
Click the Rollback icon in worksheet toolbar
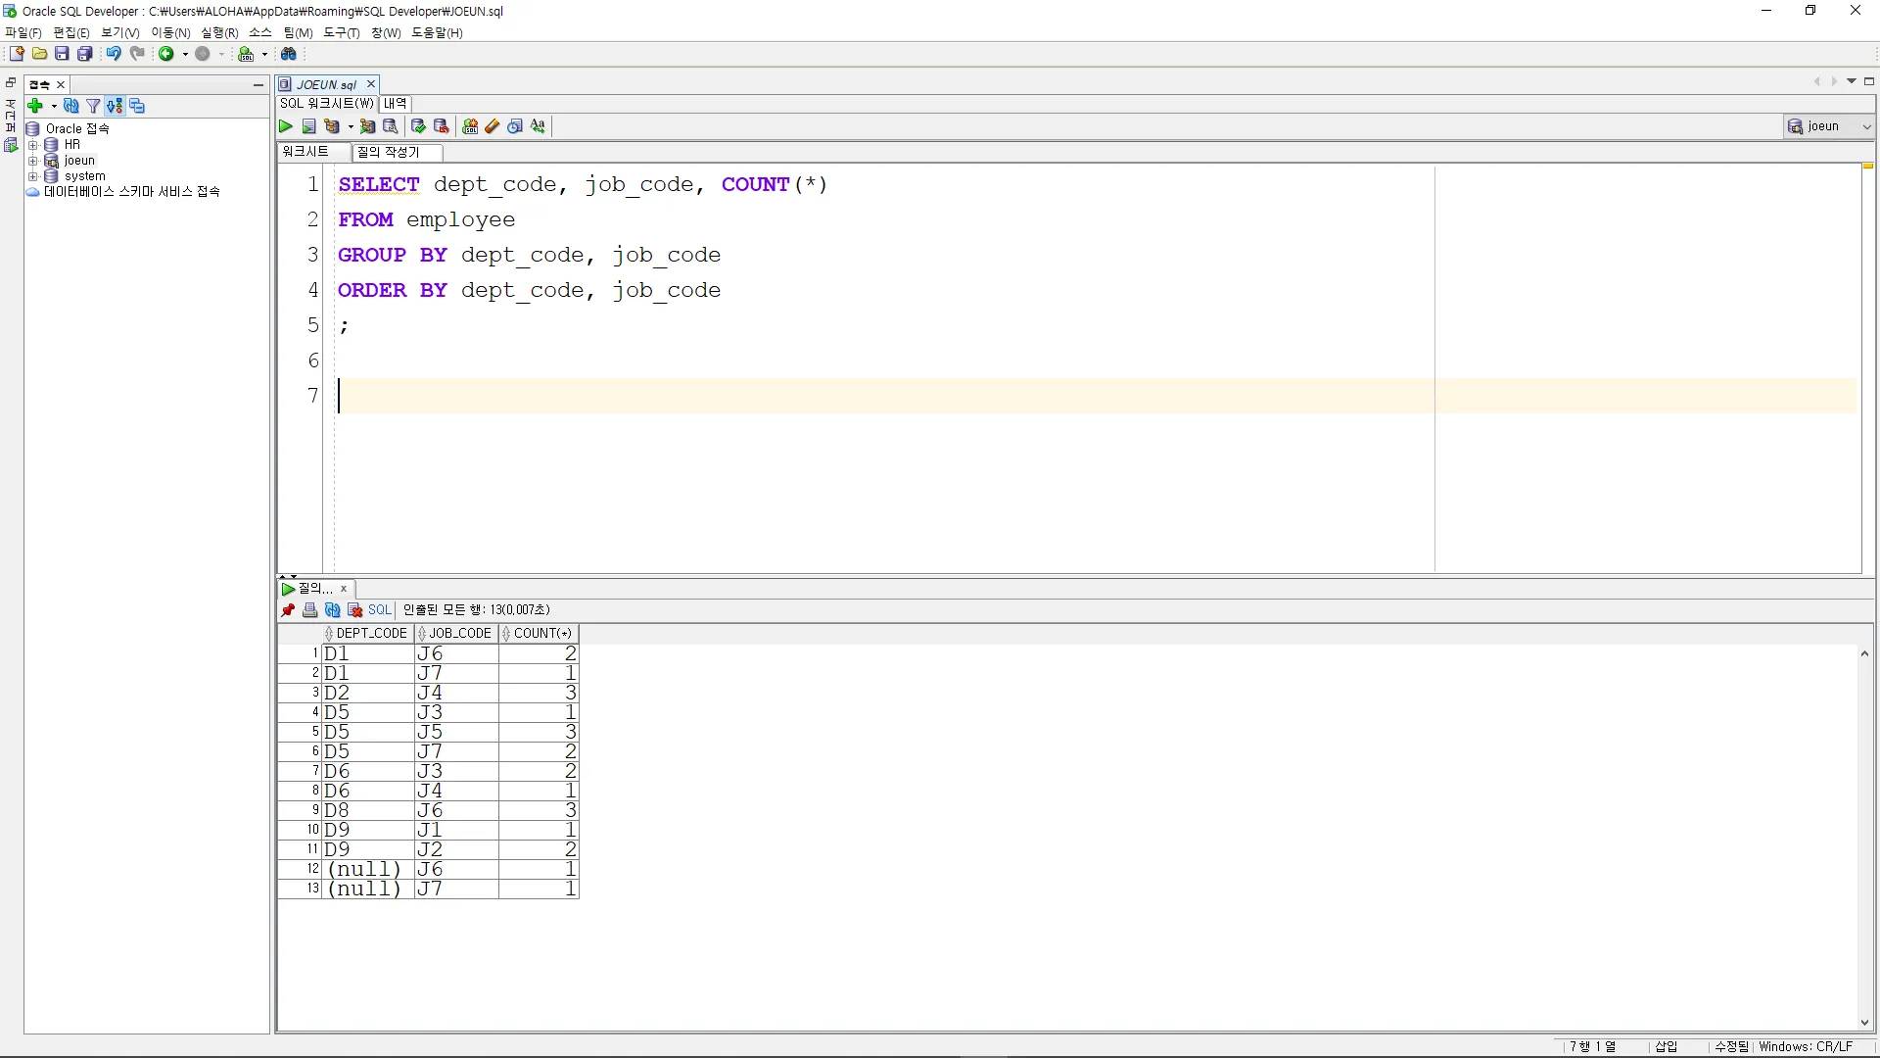point(441,126)
